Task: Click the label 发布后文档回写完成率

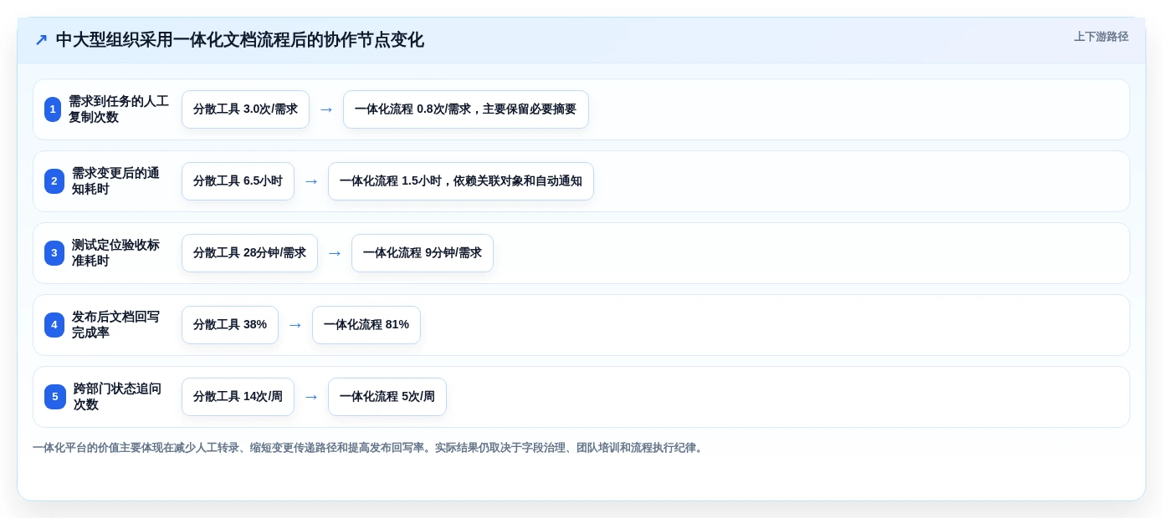Action: point(115,325)
